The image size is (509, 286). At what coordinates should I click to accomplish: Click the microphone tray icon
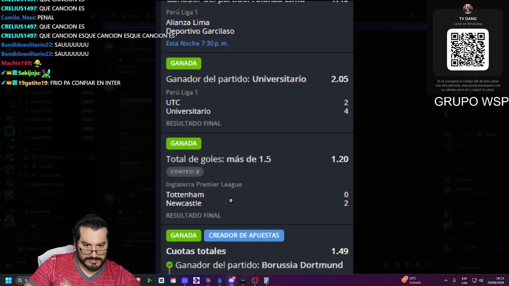[x=455, y=280]
